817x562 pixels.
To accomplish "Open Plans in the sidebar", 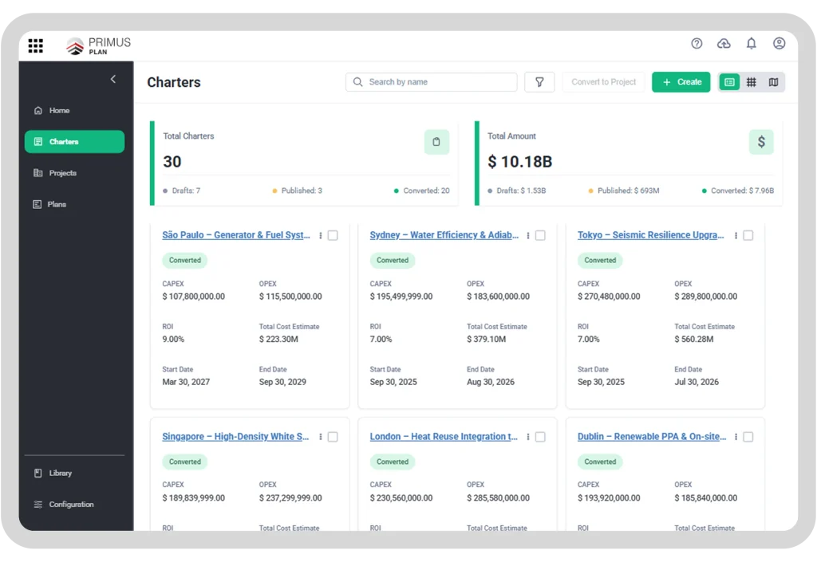I will (74, 204).
